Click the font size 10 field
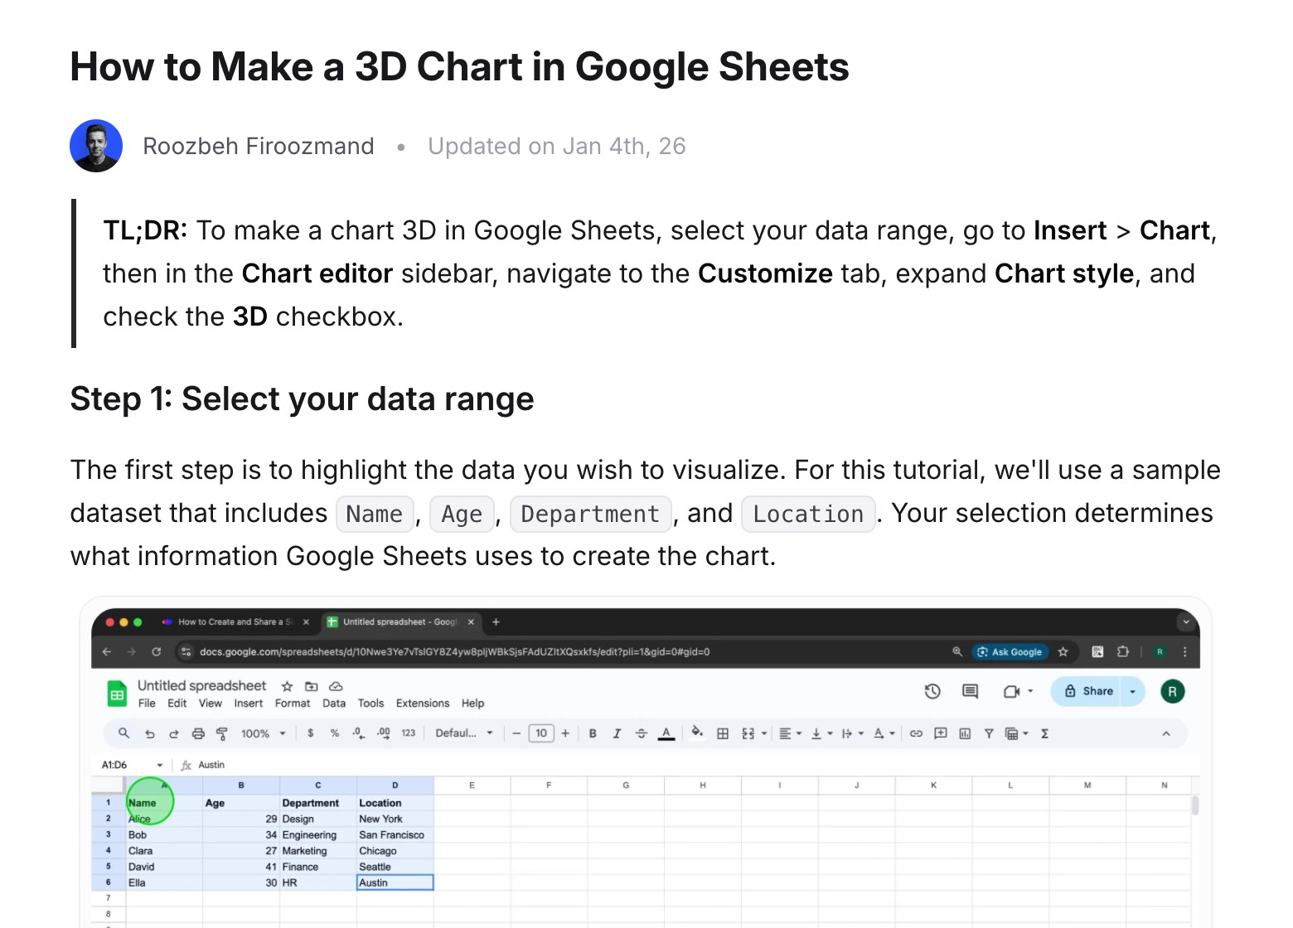The height and width of the screenshot is (928, 1293). 541,733
